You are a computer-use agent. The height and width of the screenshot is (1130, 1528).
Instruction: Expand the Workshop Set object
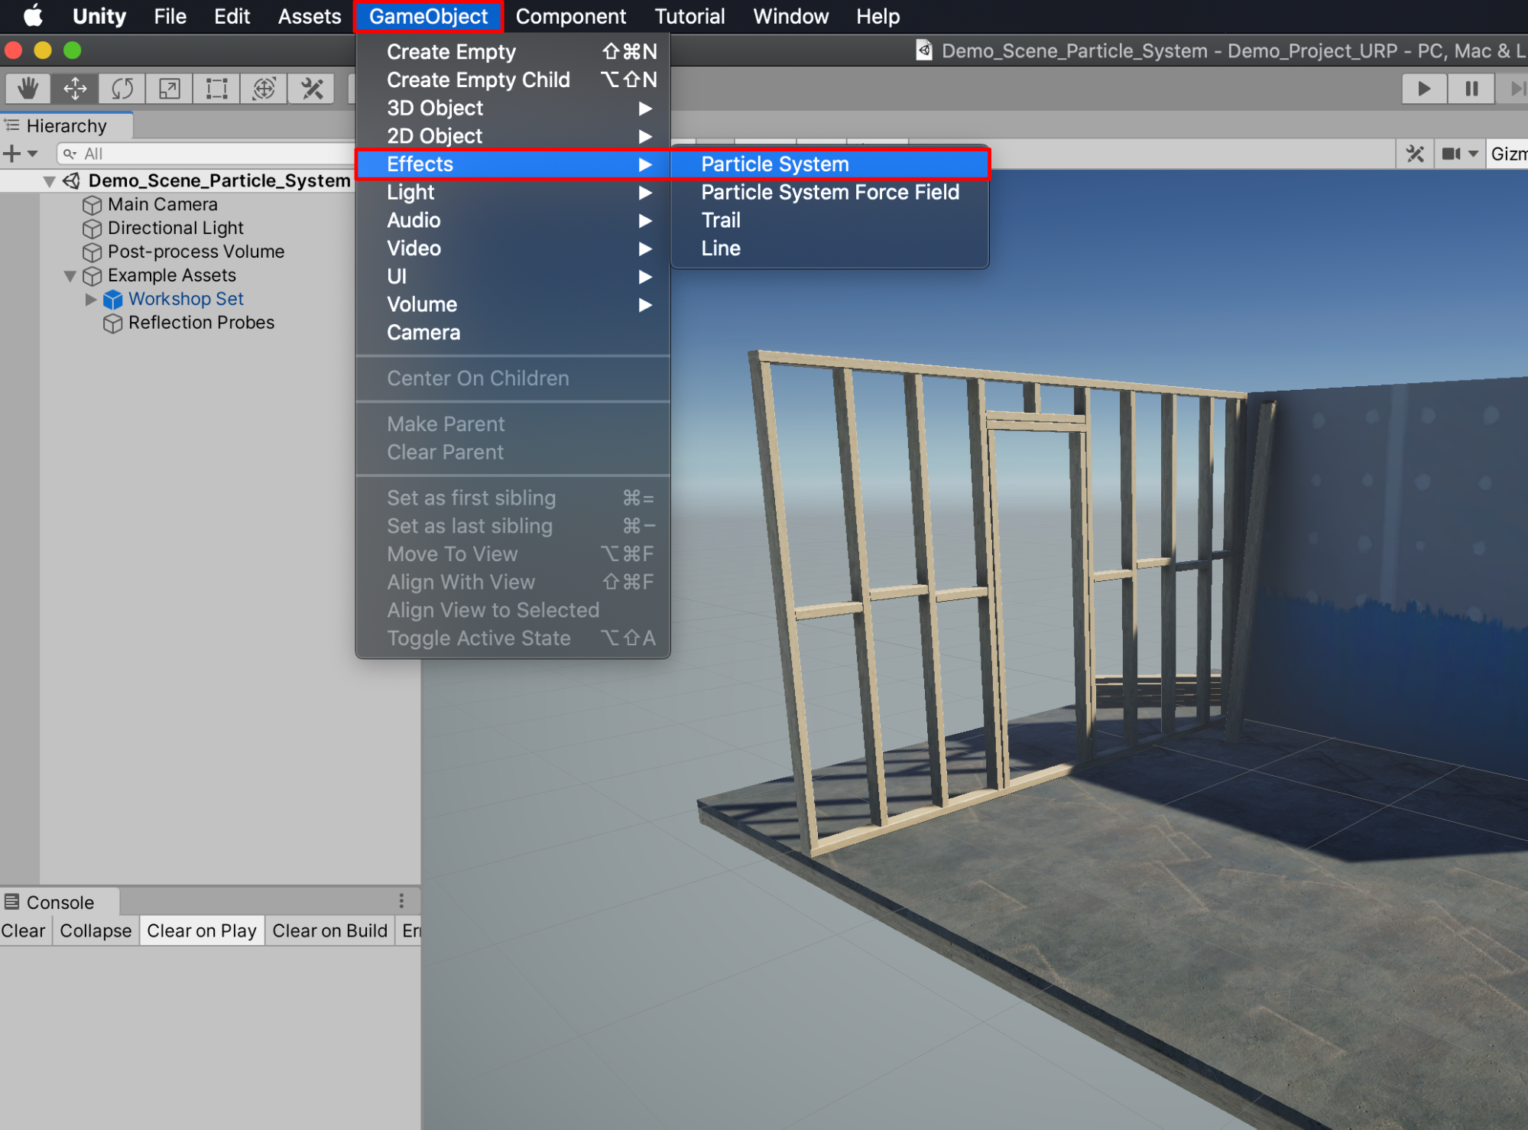click(x=91, y=299)
